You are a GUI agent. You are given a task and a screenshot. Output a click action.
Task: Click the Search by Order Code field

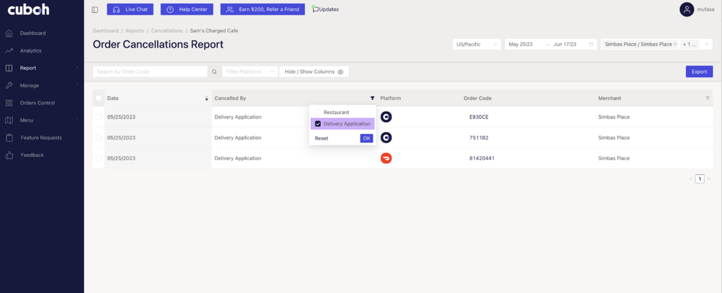pos(150,72)
